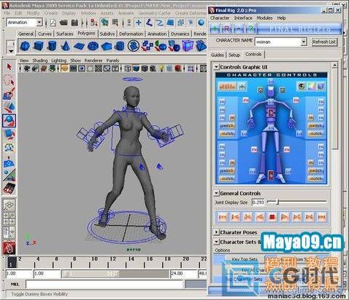349x300 pixels.
Task: Switch to the Guides tab
Action: (217, 55)
